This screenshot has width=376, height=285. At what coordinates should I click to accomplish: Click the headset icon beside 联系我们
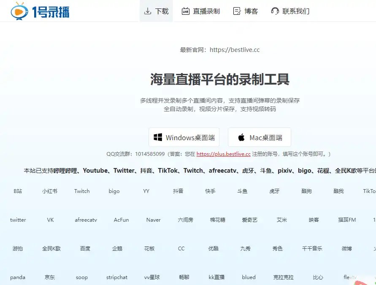(x=275, y=11)
